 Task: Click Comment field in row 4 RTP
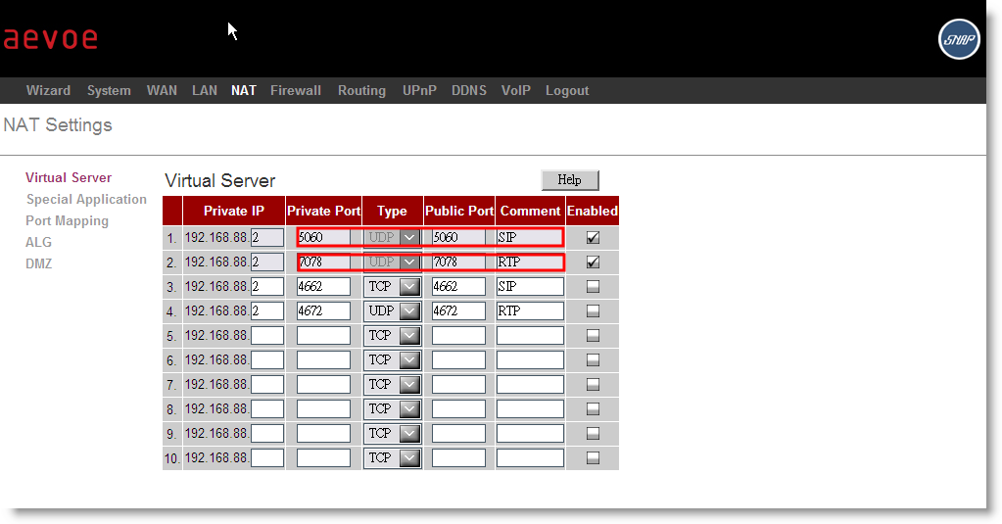click(x=530, y=311)
